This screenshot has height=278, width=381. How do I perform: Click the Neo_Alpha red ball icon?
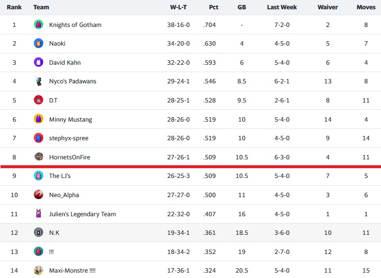pos(38,195)
